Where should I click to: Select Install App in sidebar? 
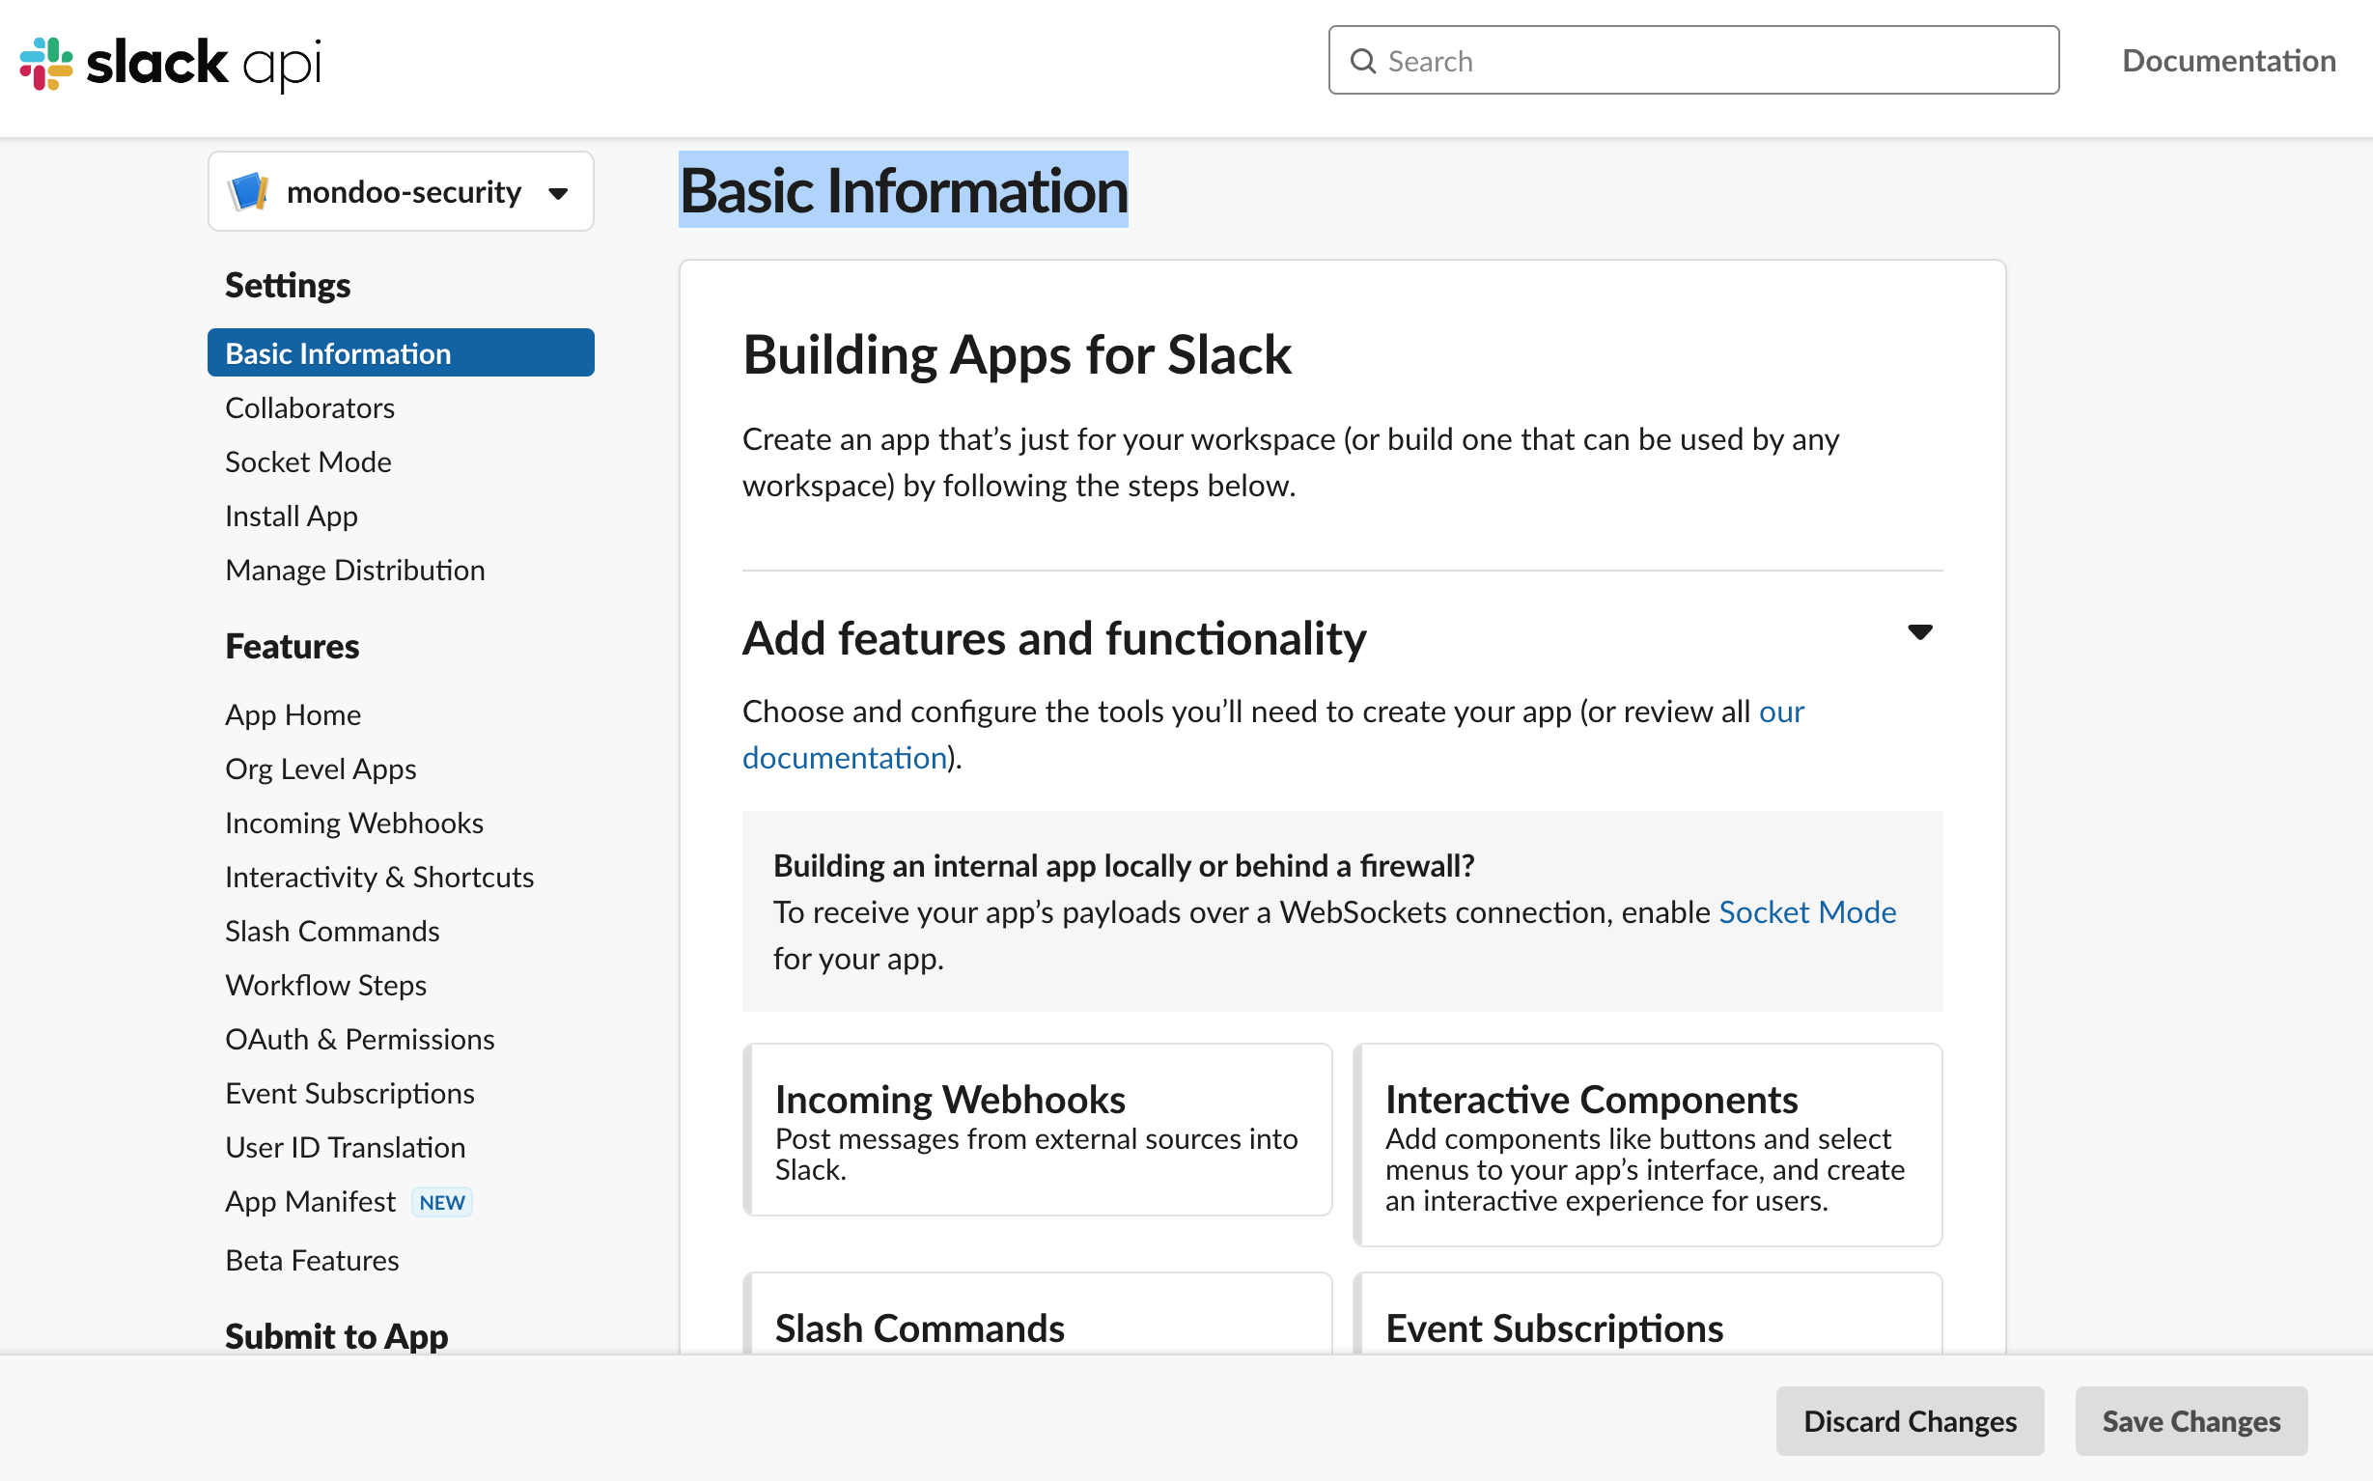290,516
